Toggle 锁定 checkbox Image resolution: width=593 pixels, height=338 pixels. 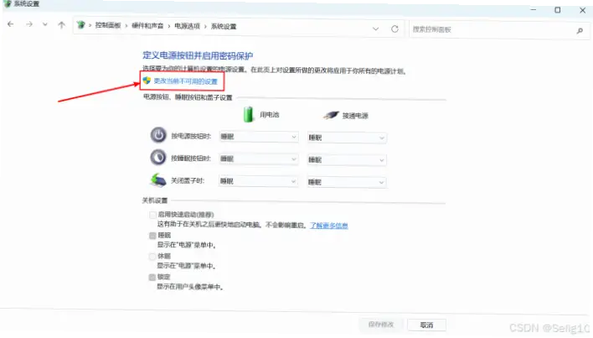pyautogui.click(x=152, y=278)
